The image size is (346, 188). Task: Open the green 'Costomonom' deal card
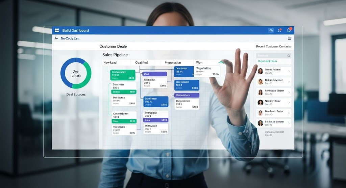click(123, 75)
